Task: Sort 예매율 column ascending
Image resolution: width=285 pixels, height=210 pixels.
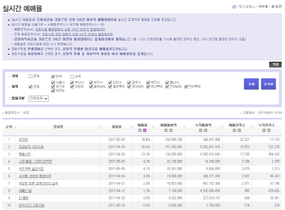Action: [x=140, y=130]
